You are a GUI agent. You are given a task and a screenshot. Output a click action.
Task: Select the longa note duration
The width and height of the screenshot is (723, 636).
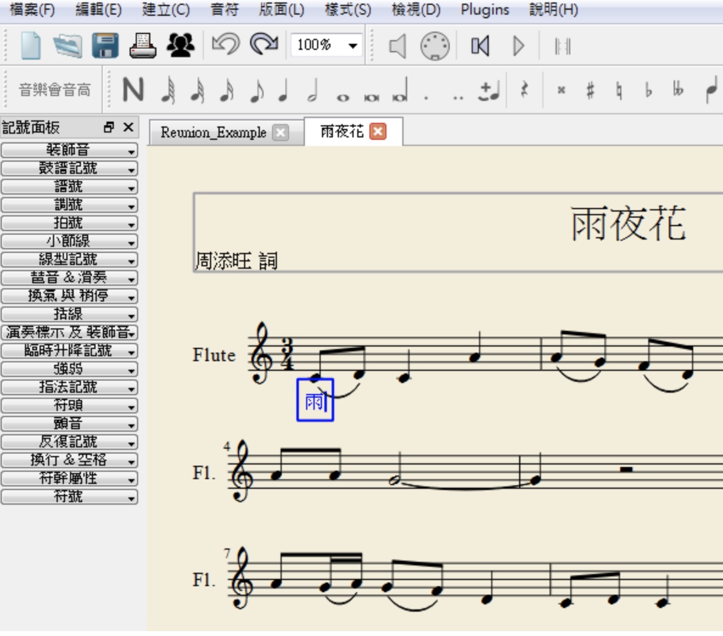400,90
